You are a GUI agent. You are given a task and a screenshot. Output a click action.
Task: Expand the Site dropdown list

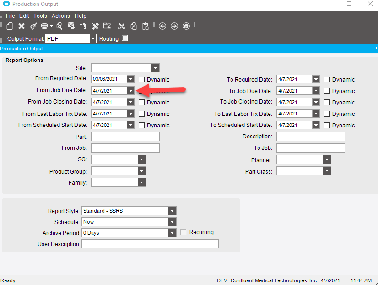156,68
